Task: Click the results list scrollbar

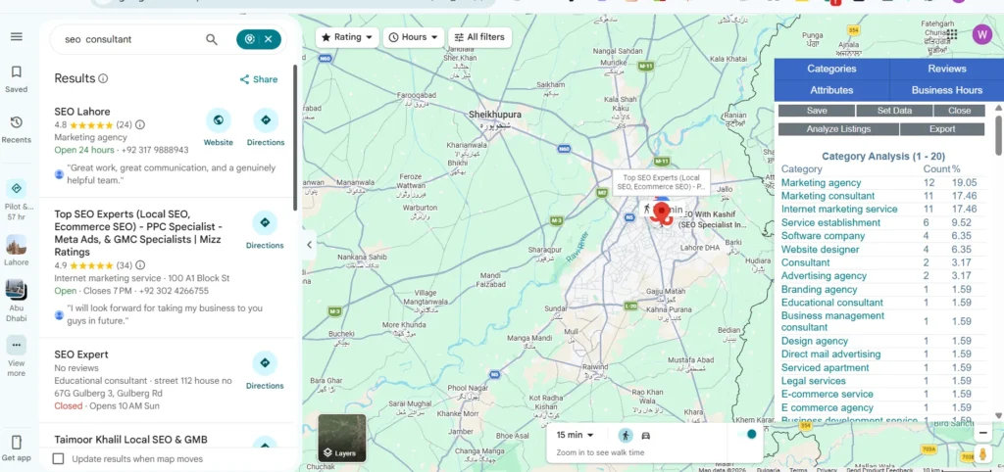Action: pyautogui.click(x=295, y=137)
